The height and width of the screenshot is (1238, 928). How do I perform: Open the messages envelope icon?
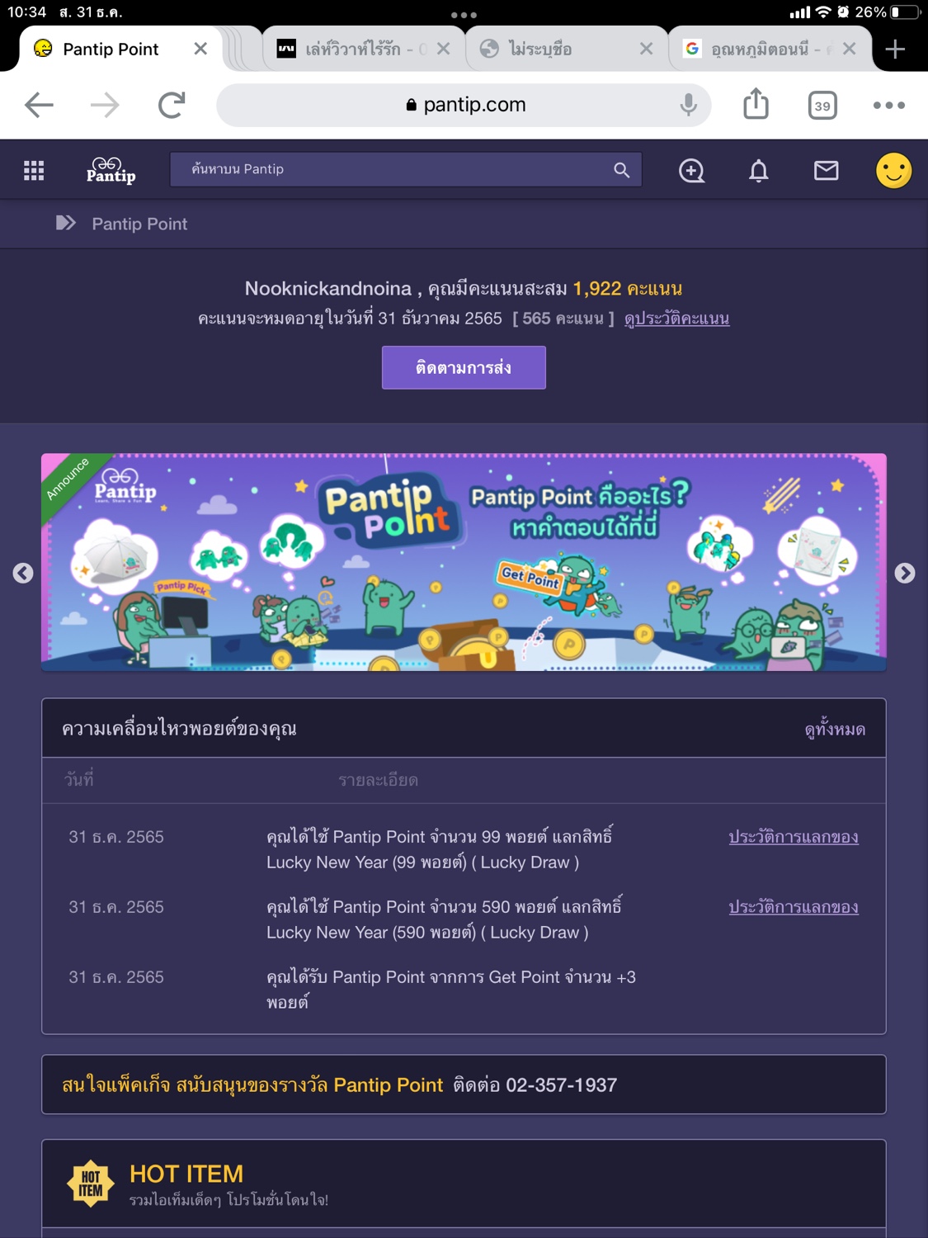point(826,171)
